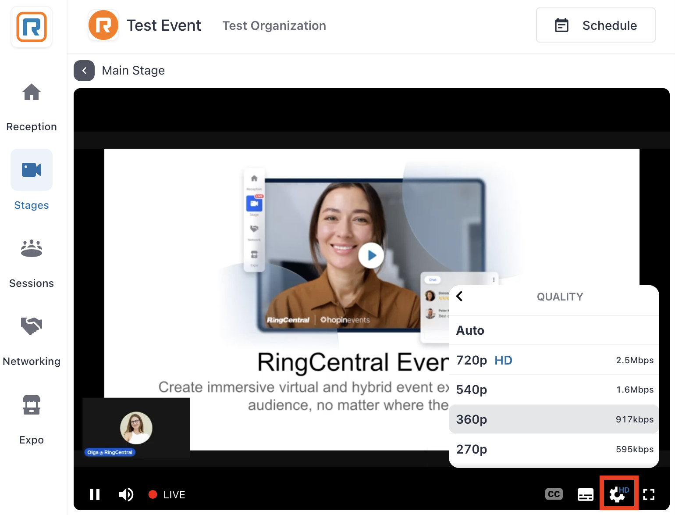This screenshot has width=675, height=515.
Task: Click the RingCentral logo in sidebar
Action: pos(32,27)
